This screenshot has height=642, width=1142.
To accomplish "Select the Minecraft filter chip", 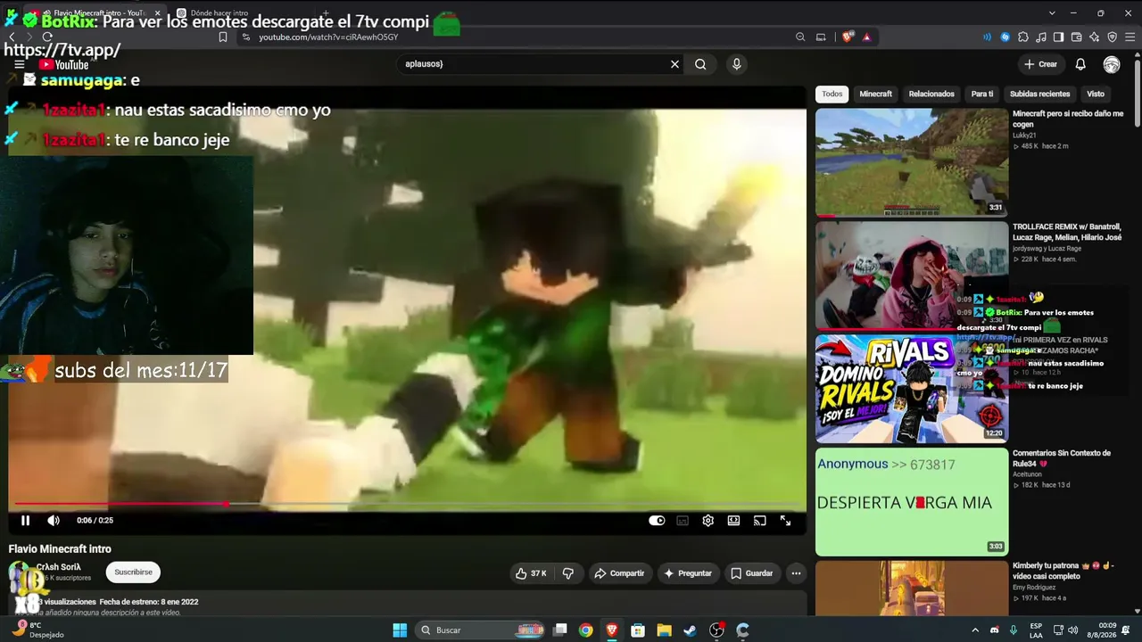I will 875,94.
